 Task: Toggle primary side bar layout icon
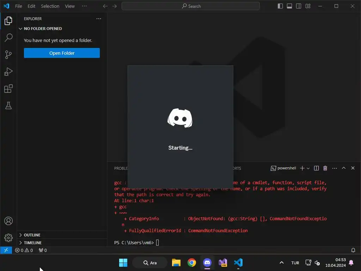(280, 6)
